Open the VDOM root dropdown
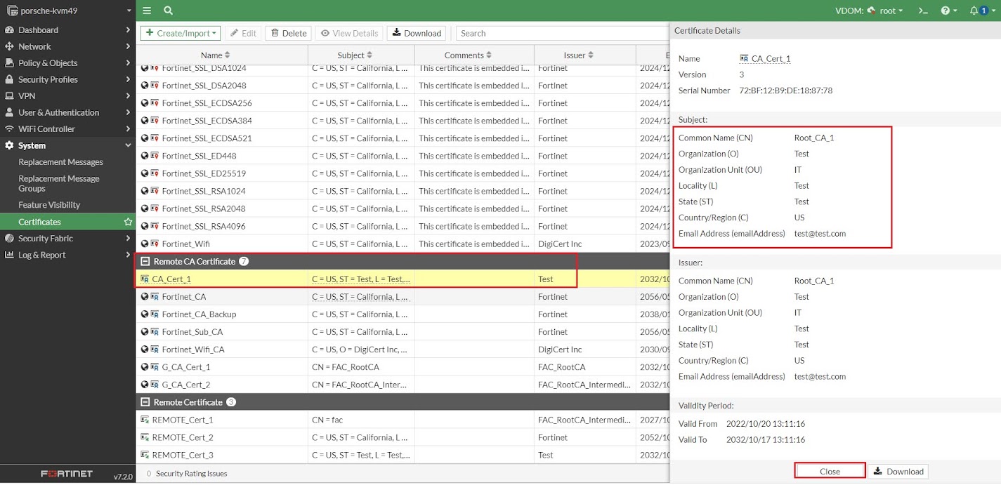Viewport: 1001px width, 485px height. click(x=885, y=11)
